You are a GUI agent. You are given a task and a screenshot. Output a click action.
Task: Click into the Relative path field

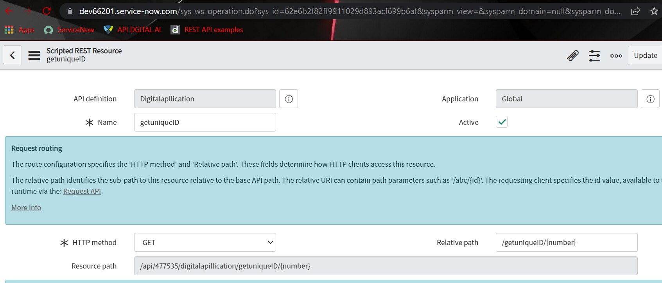(x=566, y=243)
